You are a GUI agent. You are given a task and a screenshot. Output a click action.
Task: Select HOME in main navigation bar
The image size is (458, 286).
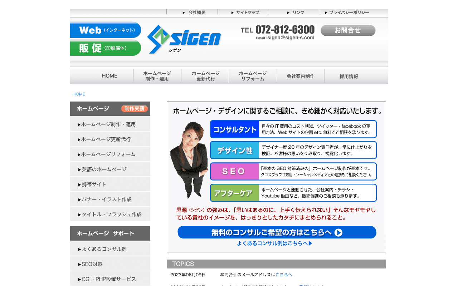point(109,76)
